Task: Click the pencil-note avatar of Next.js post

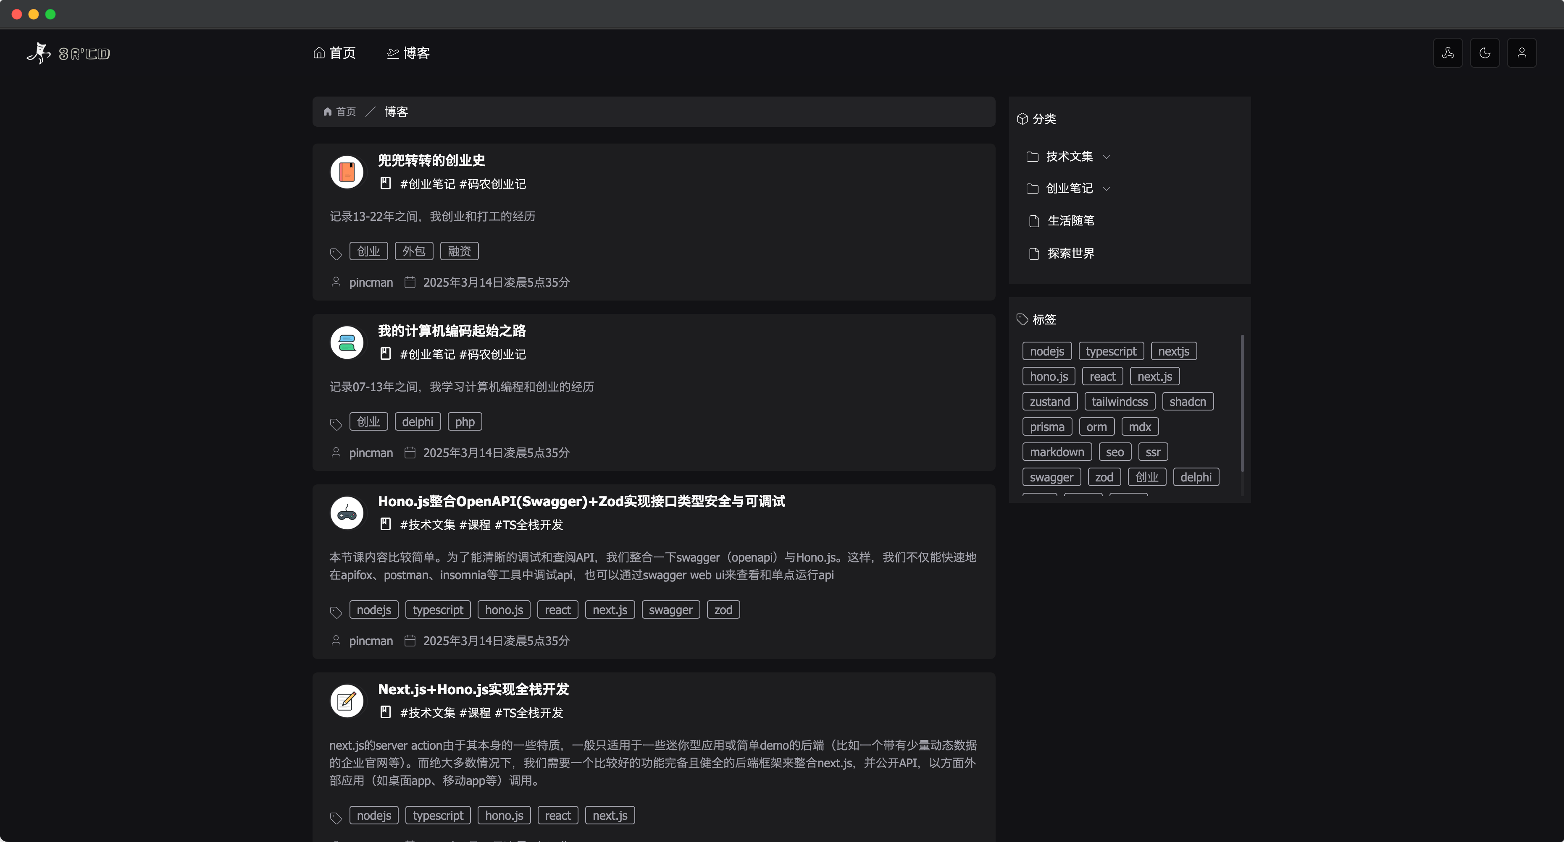Action: (347, 701)
